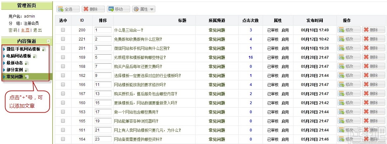The image size is (387, 144).
Task: Click add-article icon beside 微信/手机网站模板
Action: (44, 49)
